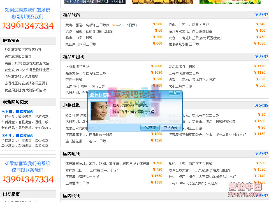Open 更多线路 for the 地接线路 section
This screenshot has width=269, height=202.
[x=261, y=105]
